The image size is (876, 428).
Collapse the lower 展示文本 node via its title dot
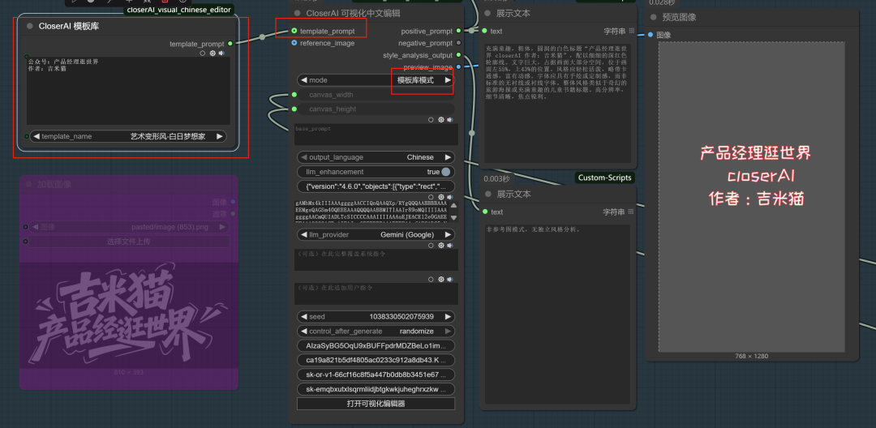click(x=489, y=194)
